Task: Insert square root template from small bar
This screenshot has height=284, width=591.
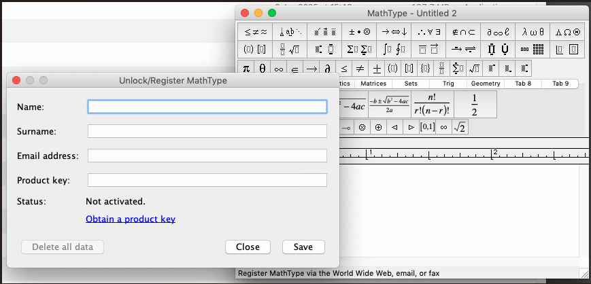Action: 474,69
